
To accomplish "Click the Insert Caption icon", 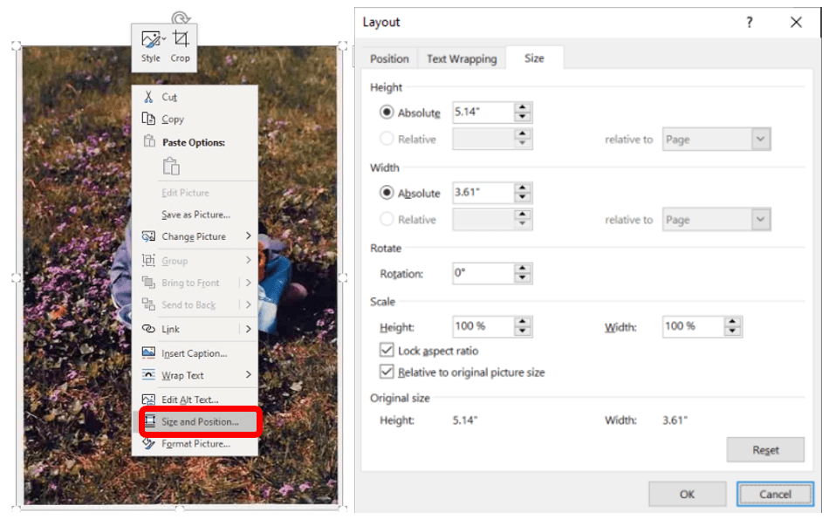I will [x=148, y=353].
